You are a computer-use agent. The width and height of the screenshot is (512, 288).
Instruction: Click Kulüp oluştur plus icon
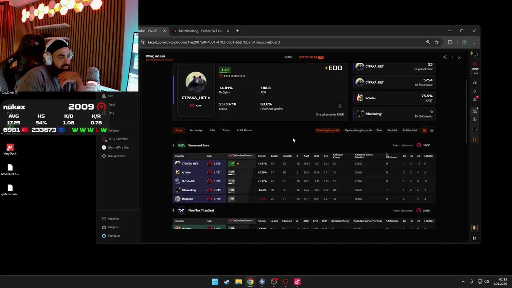(x=104, y=156)
